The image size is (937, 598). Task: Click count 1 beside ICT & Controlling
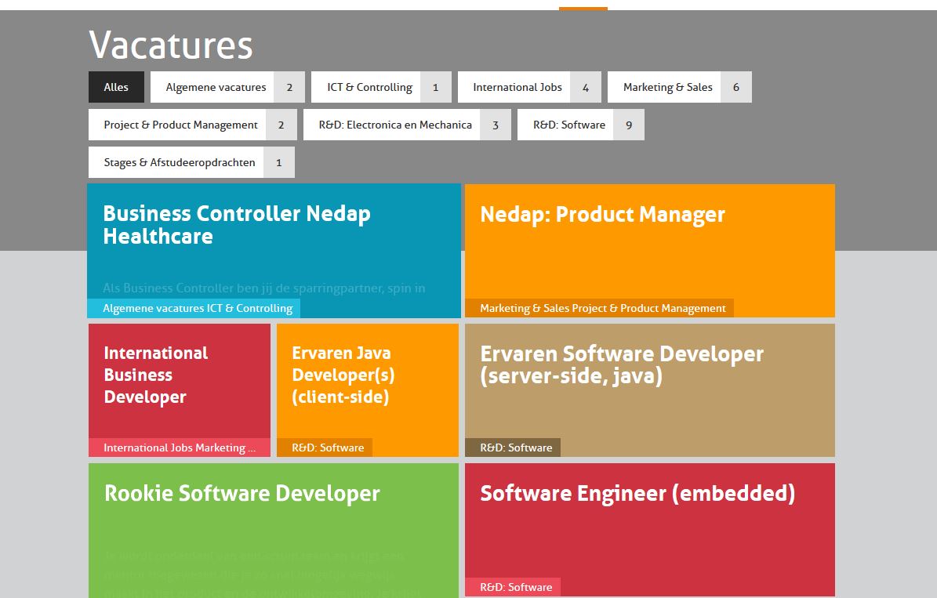[436, 87]
